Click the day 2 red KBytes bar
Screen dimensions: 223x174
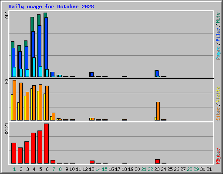click(x=20, y=155)
